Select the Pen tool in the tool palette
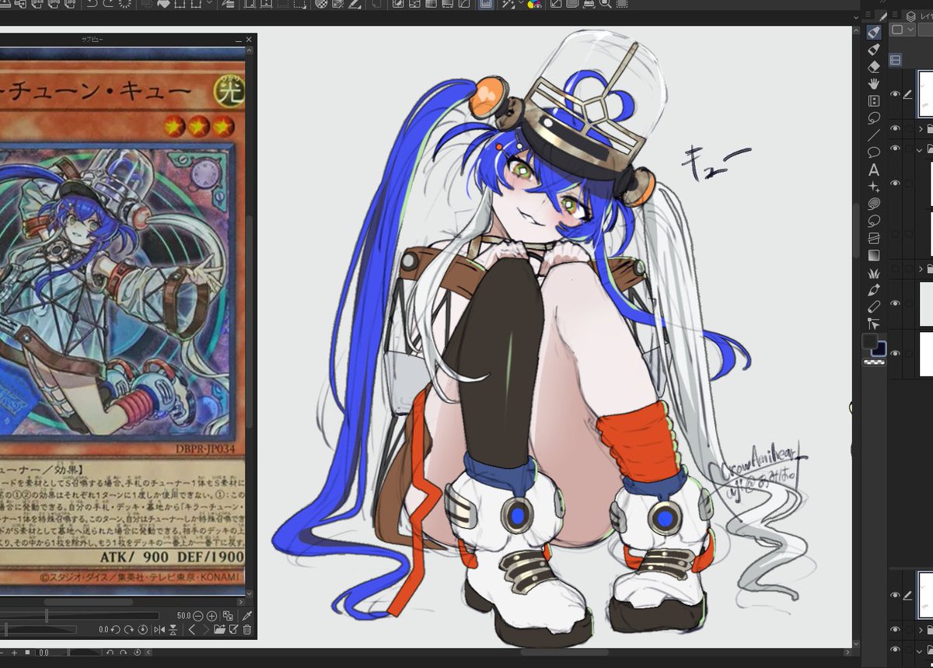 click(874, 33)
